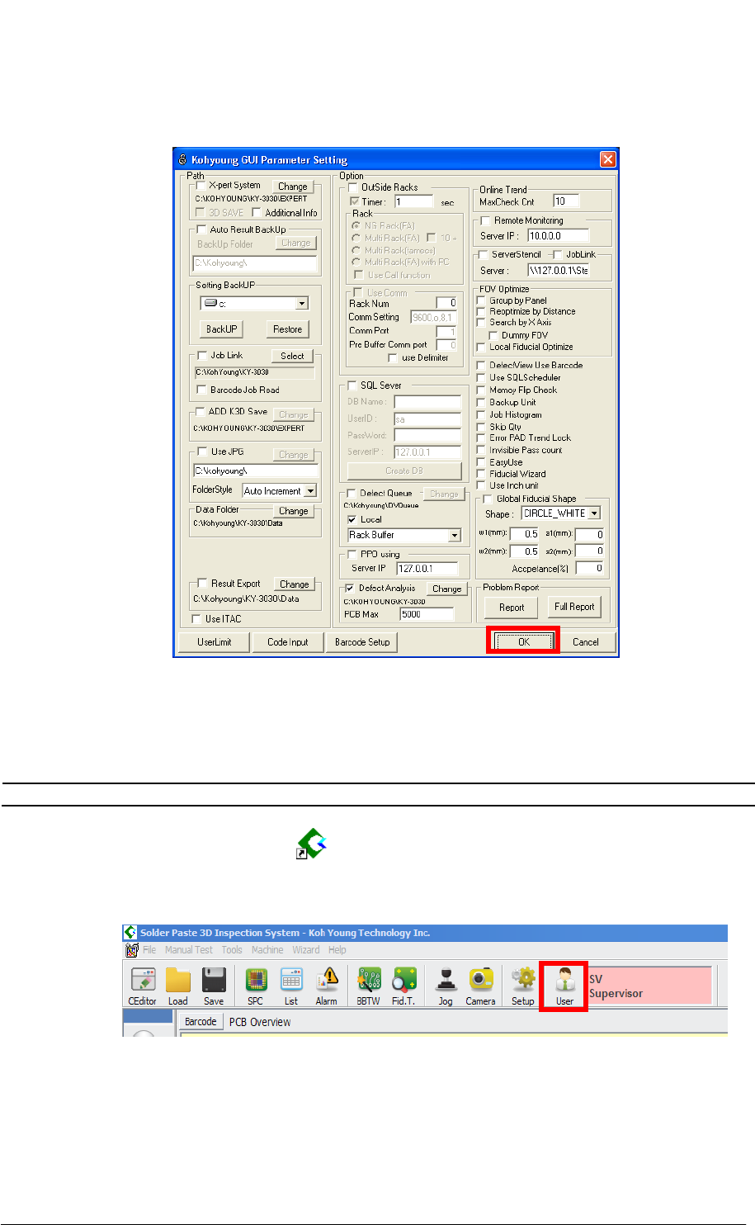The height and width of the screenshot is (1225, 755).
Task: Toggle the Fiducial Wizard checkbox
Action: [x=481, y=474]
